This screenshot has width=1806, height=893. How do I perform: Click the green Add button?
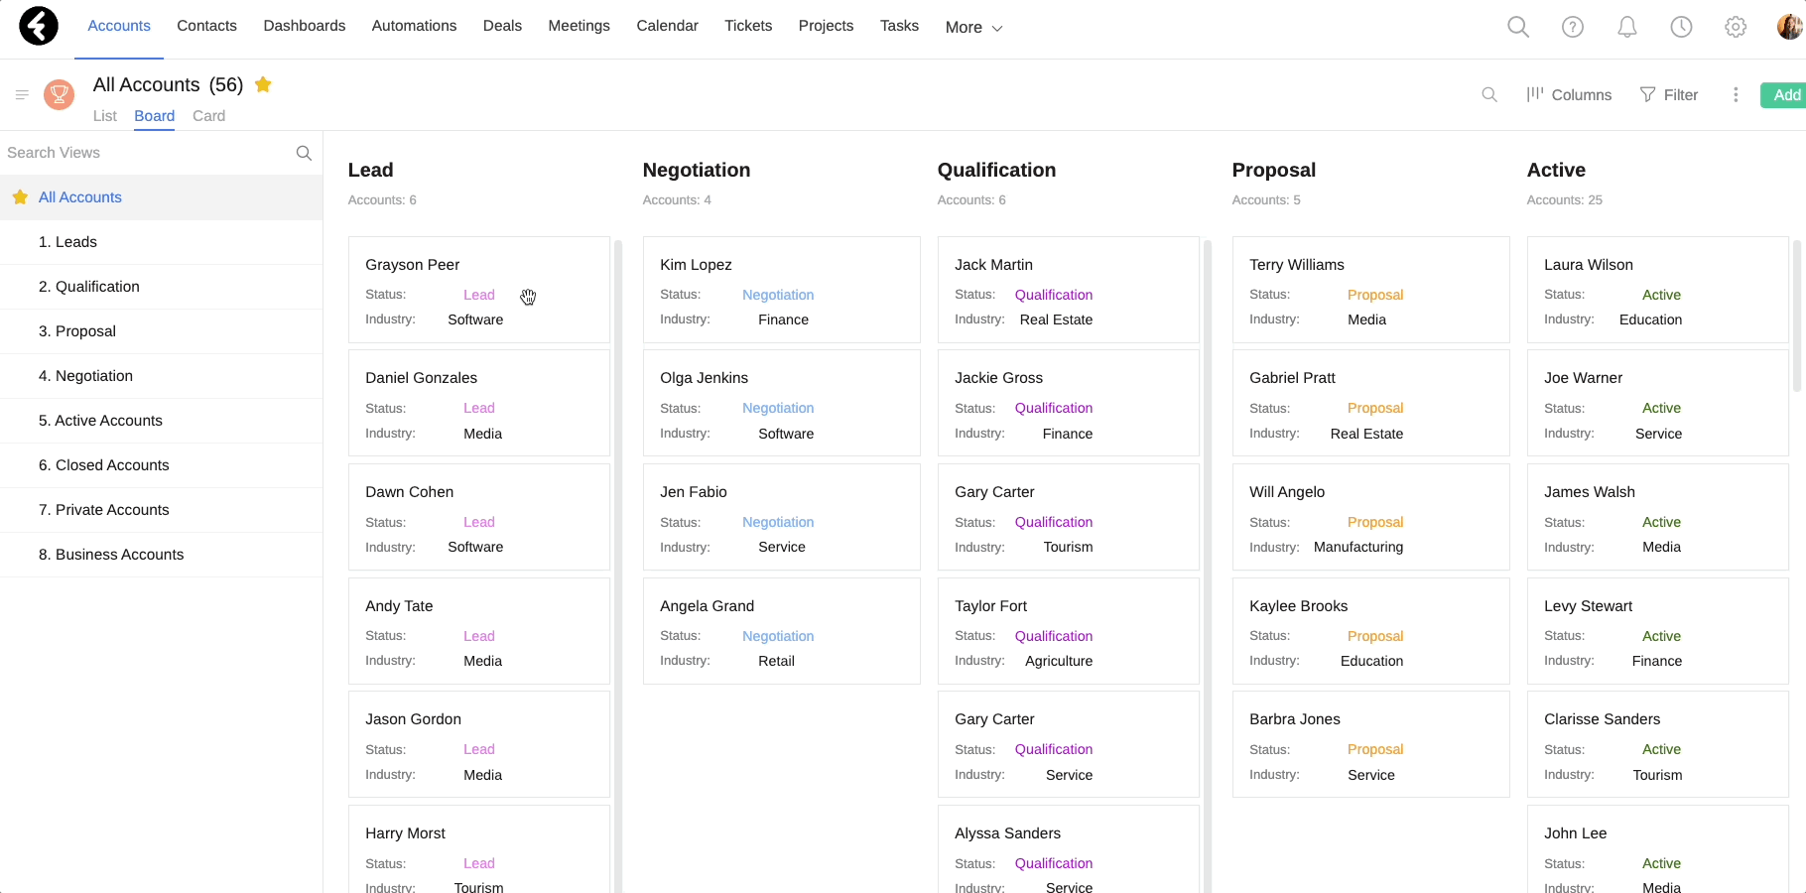[x=1784, y=94]
